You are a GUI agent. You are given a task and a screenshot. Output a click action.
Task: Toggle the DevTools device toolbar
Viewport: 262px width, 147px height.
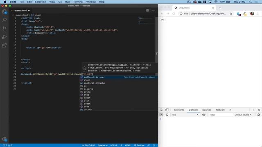pyautogui.click(x=167, y=110)
